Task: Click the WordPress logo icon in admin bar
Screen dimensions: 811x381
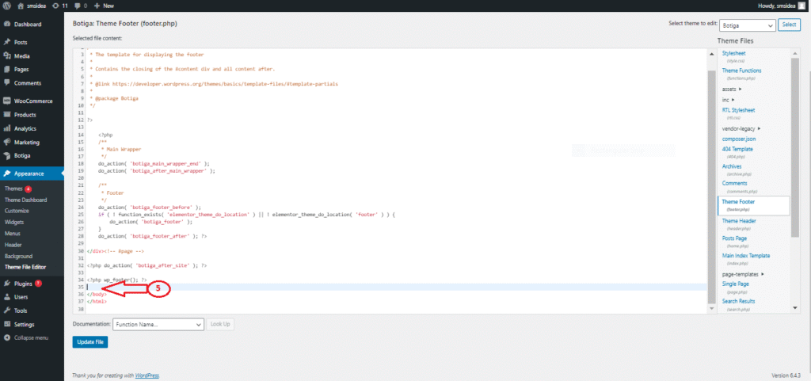Action: [x=8, y=6]
